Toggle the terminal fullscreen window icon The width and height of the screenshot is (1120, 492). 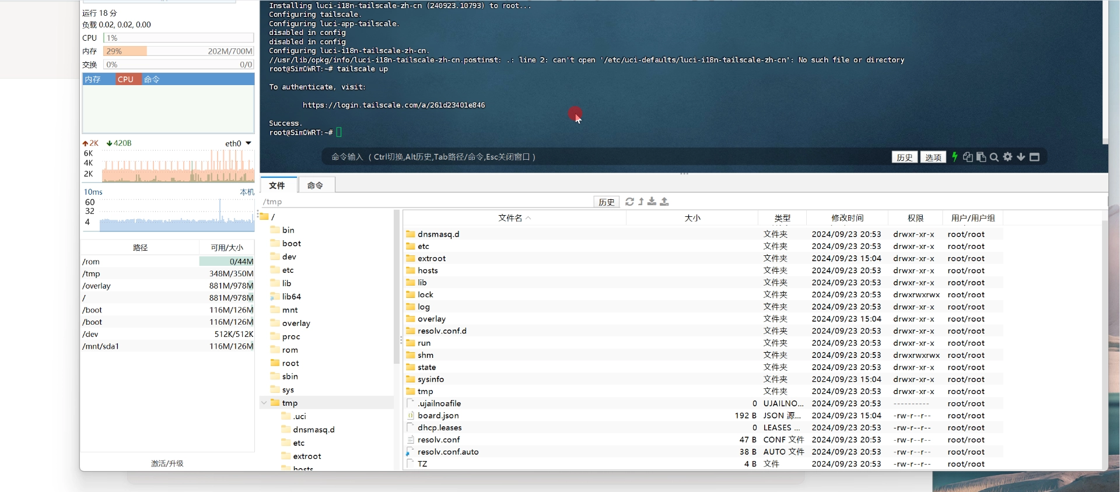click(x=1034, y=157)
